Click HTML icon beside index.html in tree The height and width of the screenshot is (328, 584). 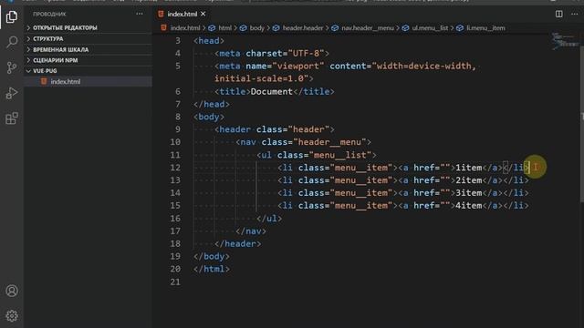[44, 81]
